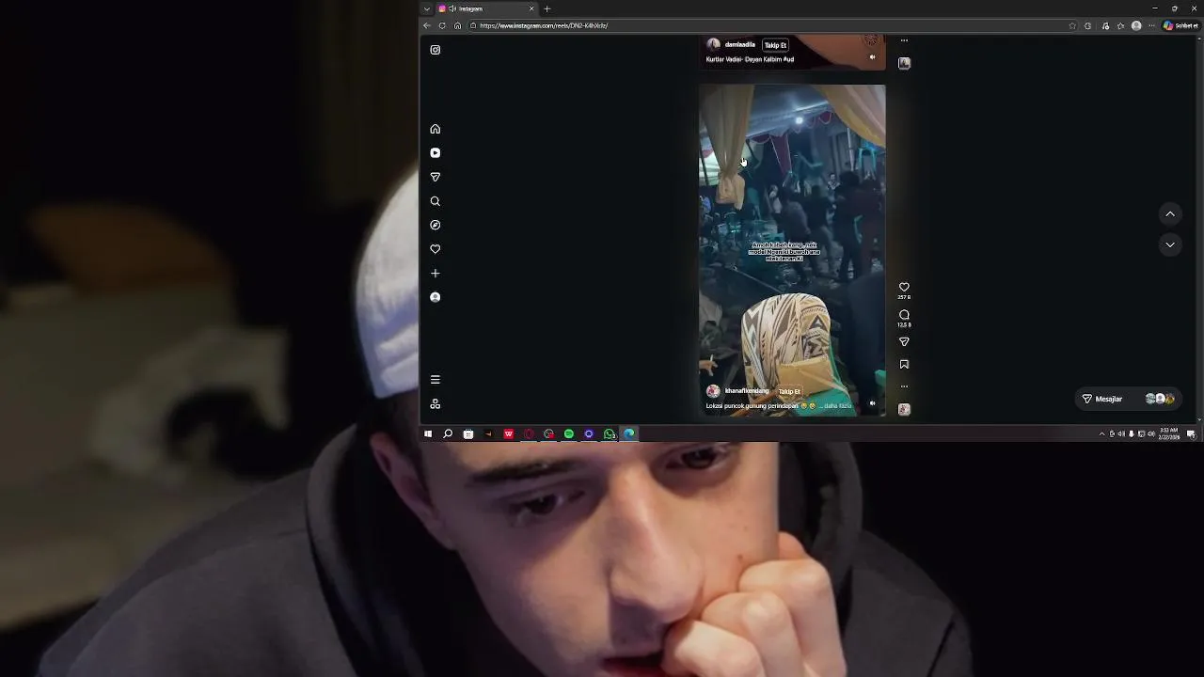Click the 'Kurtlar Vadisi- Dayan Kalbim' audio text
The image size is (1204, 677).
(750, 59)
